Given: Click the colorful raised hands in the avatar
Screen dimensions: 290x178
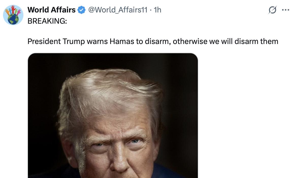Looking at the screenshot, I should click(x=13, y=10).
